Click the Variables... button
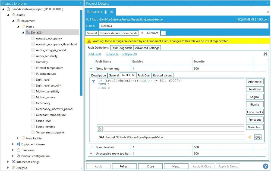Screen dimensions: 271x171 click(x=255, y=127)
